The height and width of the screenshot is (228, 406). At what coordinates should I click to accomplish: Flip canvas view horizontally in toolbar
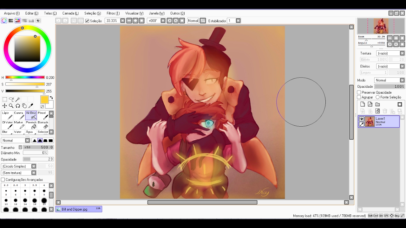pyautogui.click(x=203, y=21)
